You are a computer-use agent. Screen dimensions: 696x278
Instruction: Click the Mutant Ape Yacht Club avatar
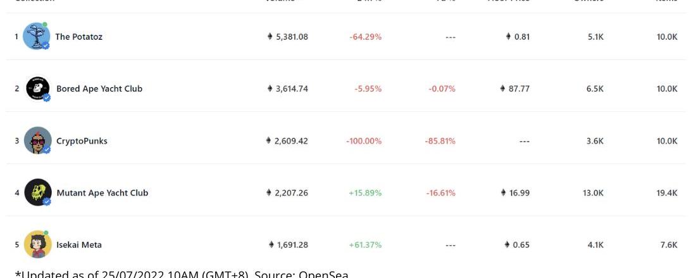[37, 193]
